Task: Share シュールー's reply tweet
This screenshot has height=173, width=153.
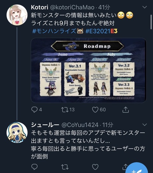Action: click(x=125, y=167)
